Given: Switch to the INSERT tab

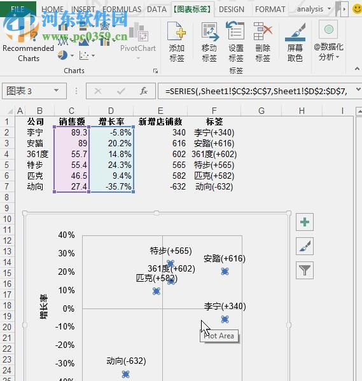Looking at the screenshot, I should coord(83,10).
